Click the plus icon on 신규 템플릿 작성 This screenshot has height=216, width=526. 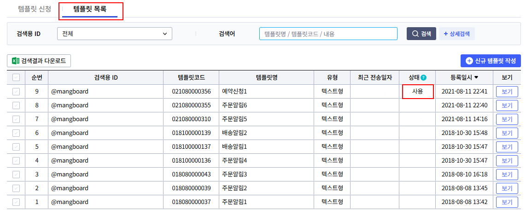(469, 61)
